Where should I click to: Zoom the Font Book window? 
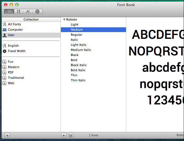click(x=17, y=5)
